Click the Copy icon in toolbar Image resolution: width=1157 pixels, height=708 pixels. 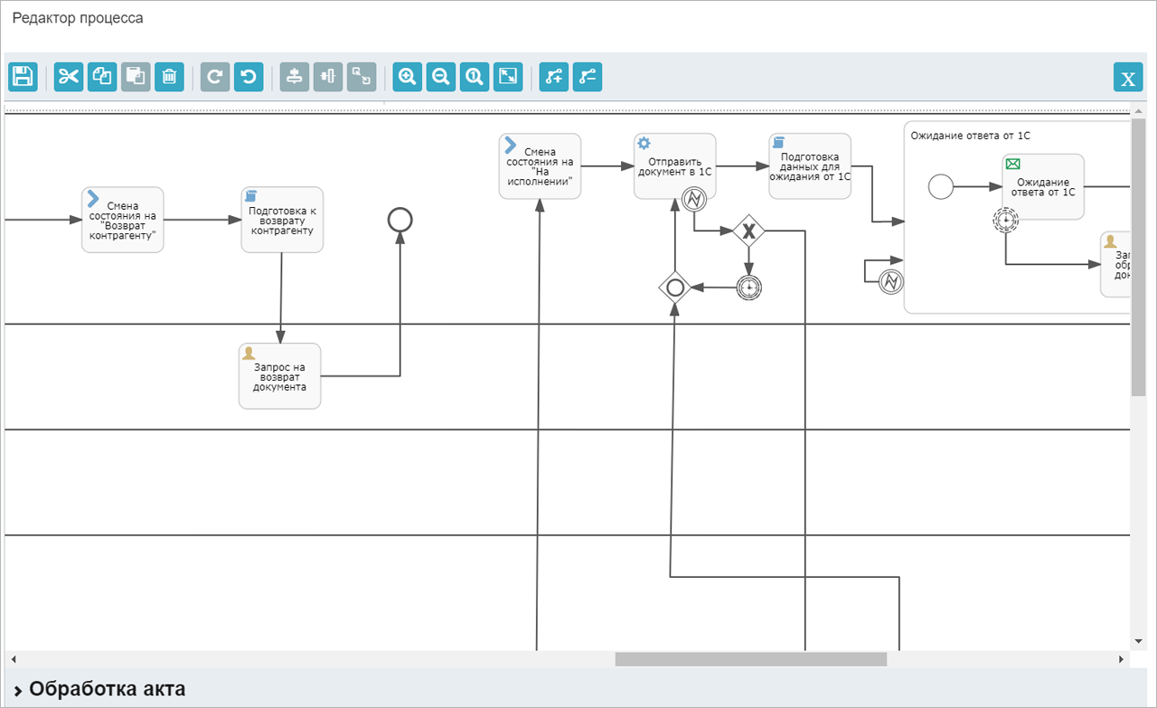[x=102, y=77]
